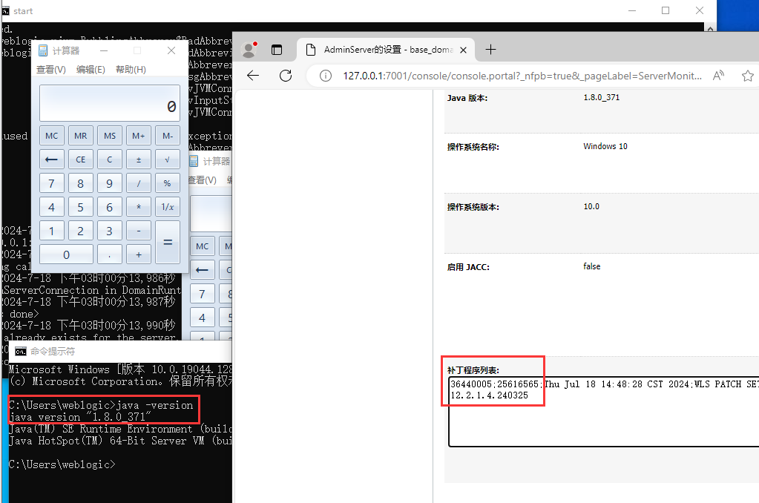Image resolution: width=759 pixels, height=503 pixels.
Task: Click browser back arrow
Action: [x=253, y=76]
